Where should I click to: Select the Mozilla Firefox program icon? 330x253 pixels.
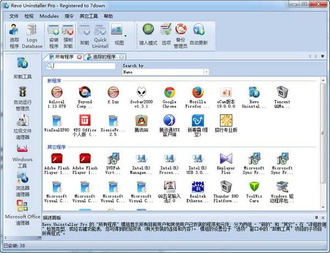[x=198, y=97]
